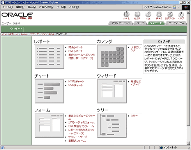Click レポート付きの表のフォーム(2ページ) link
Viewport: 191px width, 150px height.
click(81, 131)
